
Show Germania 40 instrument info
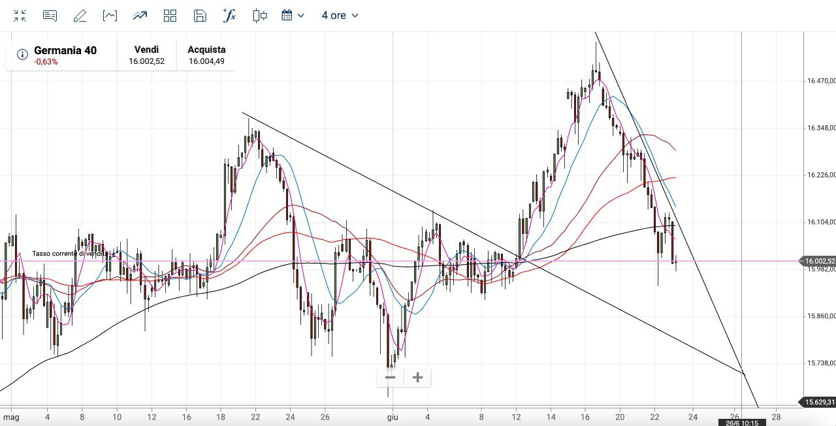click(x=22, y=54)
